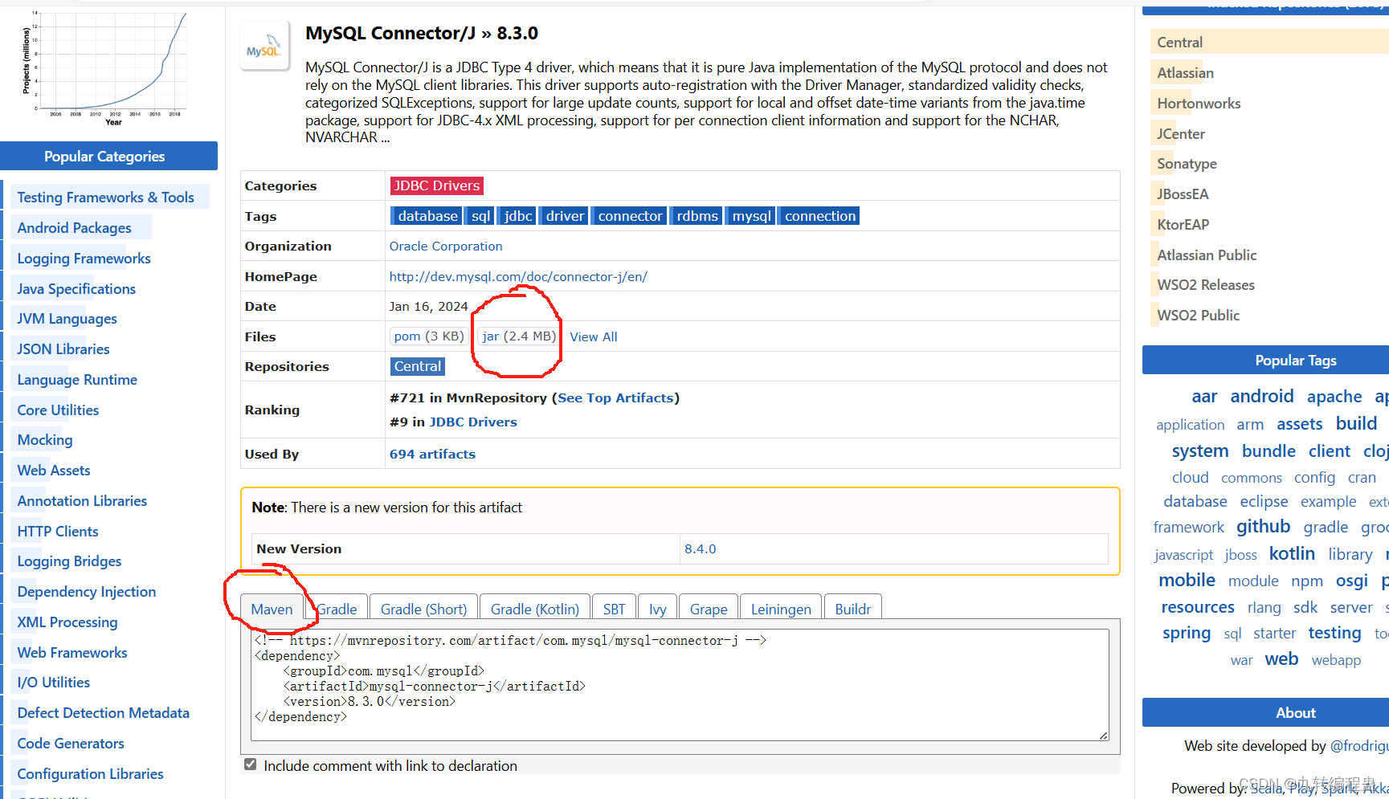This screenshot has width=1389, height=799.
Task: Click the MySQL logo thumbnail
Action: 264,45
